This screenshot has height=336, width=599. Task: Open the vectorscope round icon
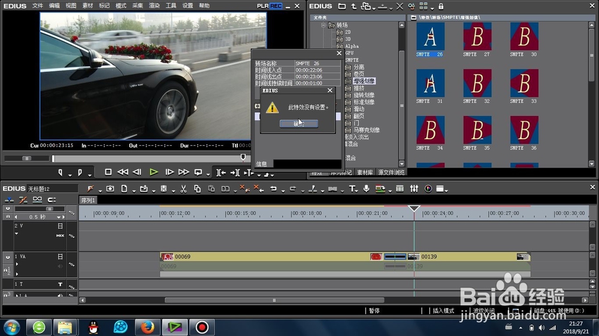point(428,188)
